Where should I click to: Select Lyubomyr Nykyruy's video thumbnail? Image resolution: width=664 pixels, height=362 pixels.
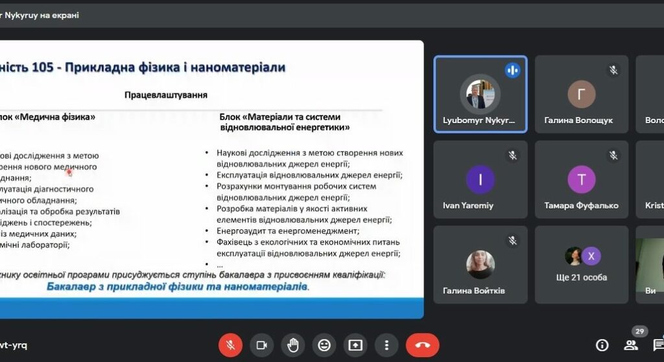(480, 95)
